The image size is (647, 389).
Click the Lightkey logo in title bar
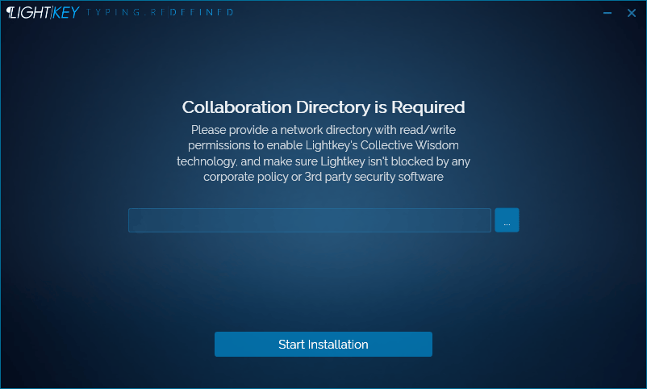(42, 13)
